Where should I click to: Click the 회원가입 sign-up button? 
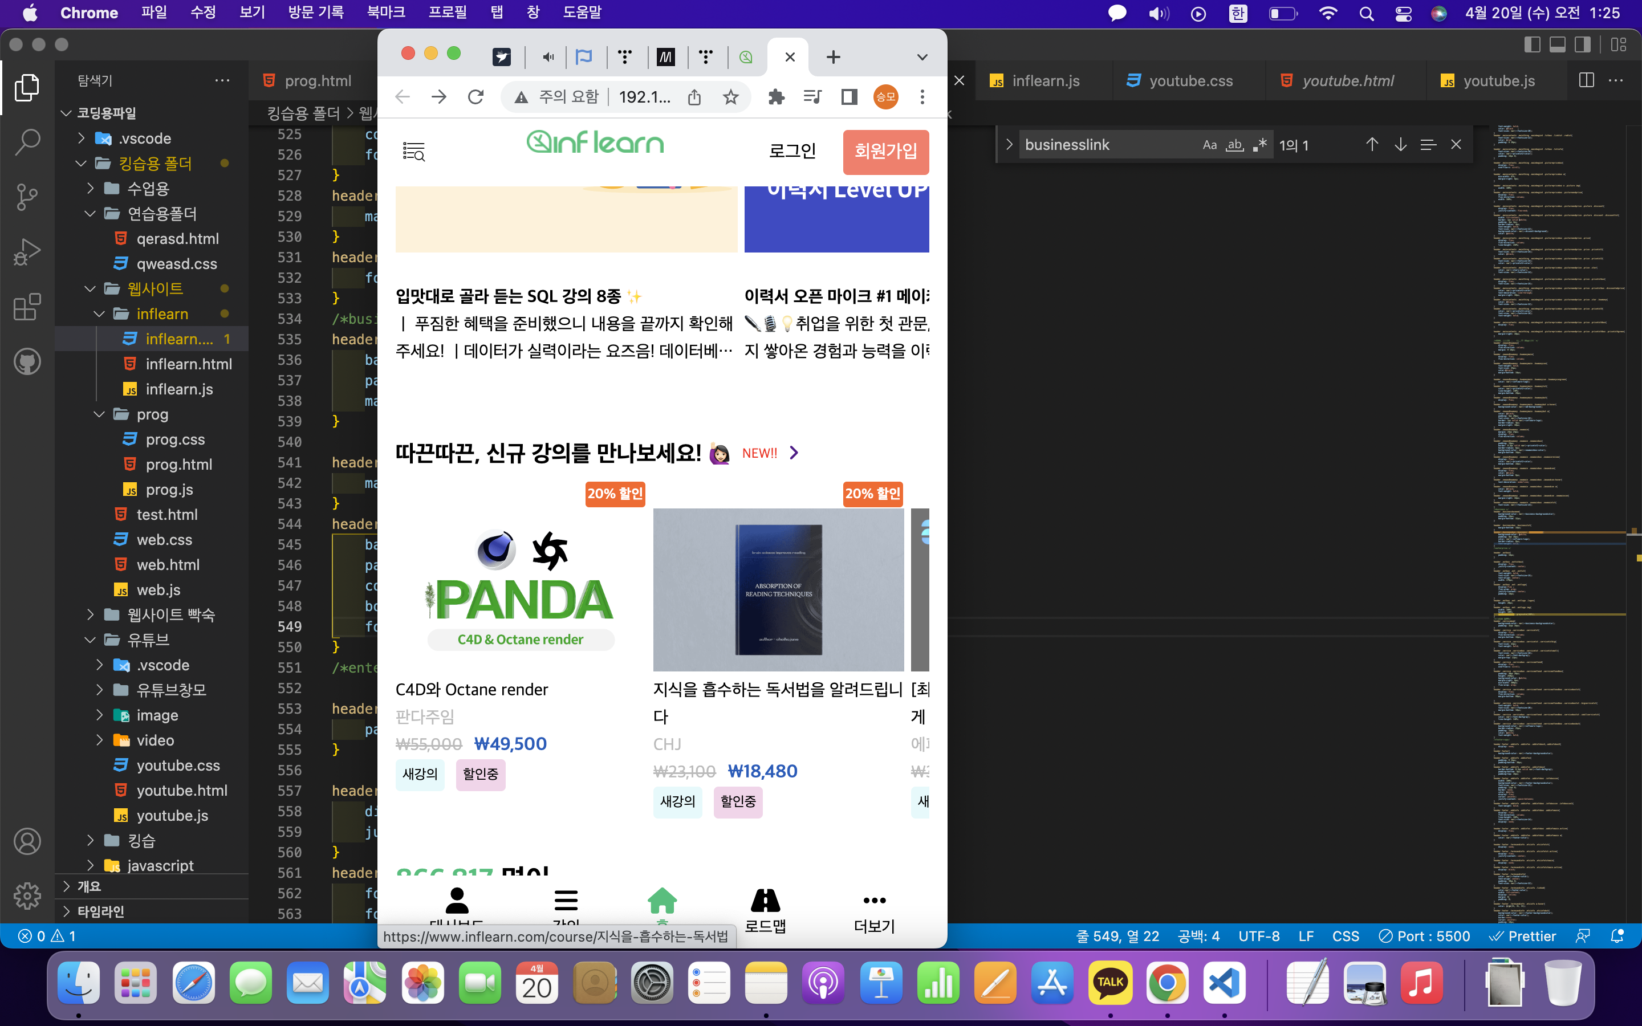pos(885,151)
